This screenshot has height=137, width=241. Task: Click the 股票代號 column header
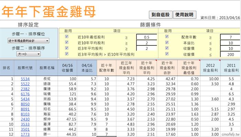click(x=25, y=68)
